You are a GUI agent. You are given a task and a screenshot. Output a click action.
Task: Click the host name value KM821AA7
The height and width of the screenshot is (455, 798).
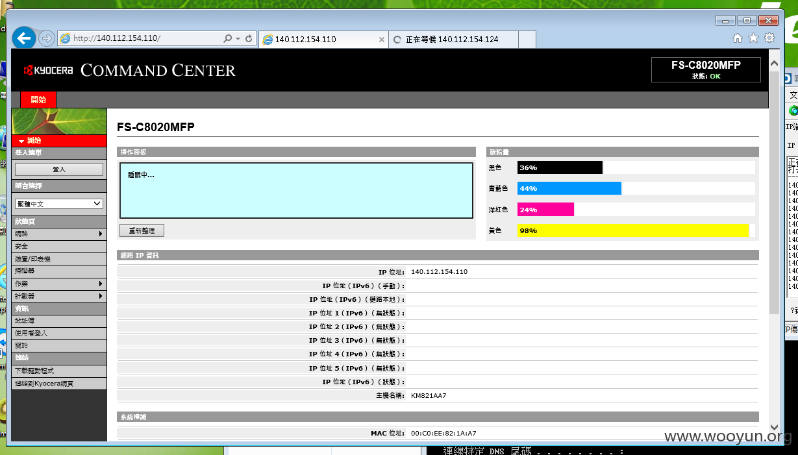[429, 395]
